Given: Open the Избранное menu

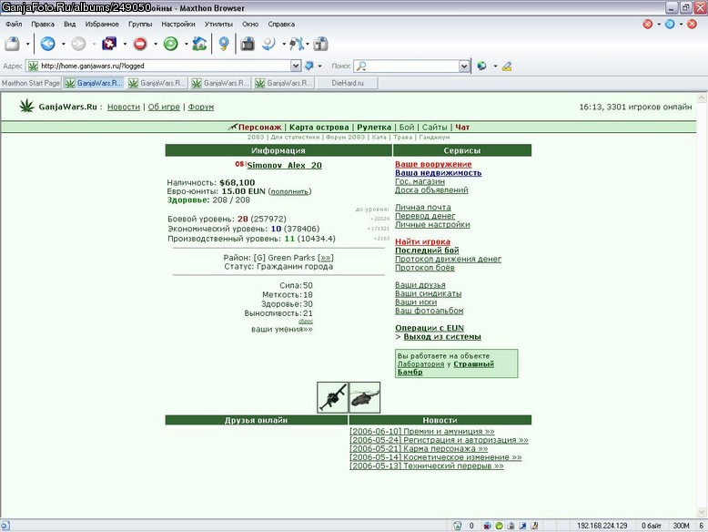Looking at the screenshot, I should pyautogui.click(x=102, y=24).
